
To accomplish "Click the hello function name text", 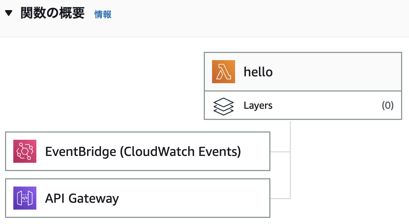I will click(x=258, y=71).
